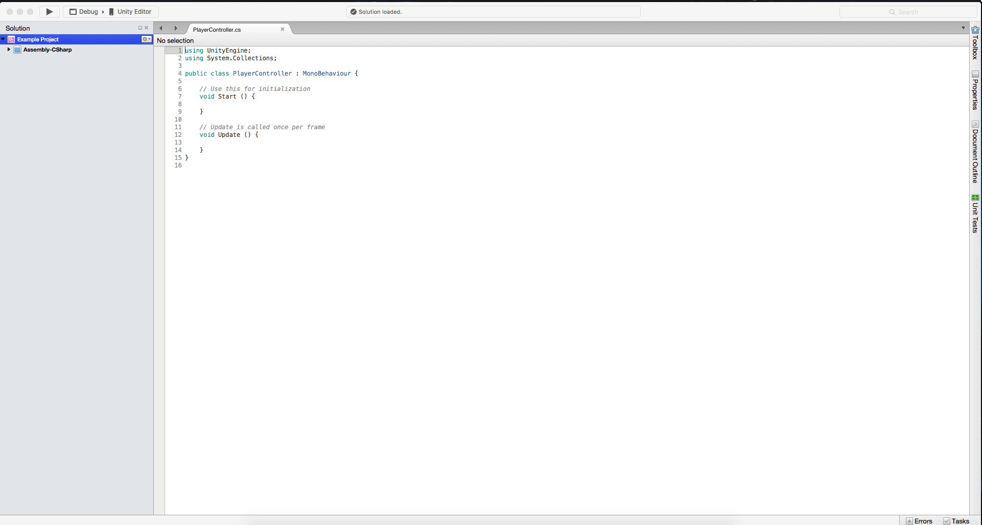
Task: Click the 'using System.Collections;' line
Action: coord(231,58)
